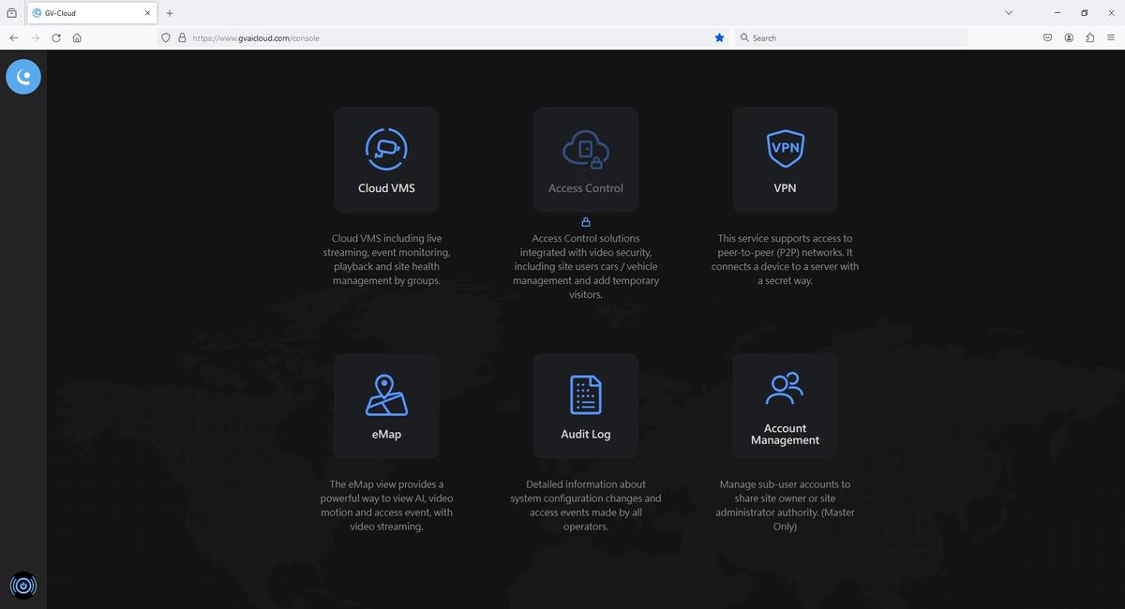Click the browser forward arrow
The height and width of the screenshot is (609, 1125).
coord(35,37)
